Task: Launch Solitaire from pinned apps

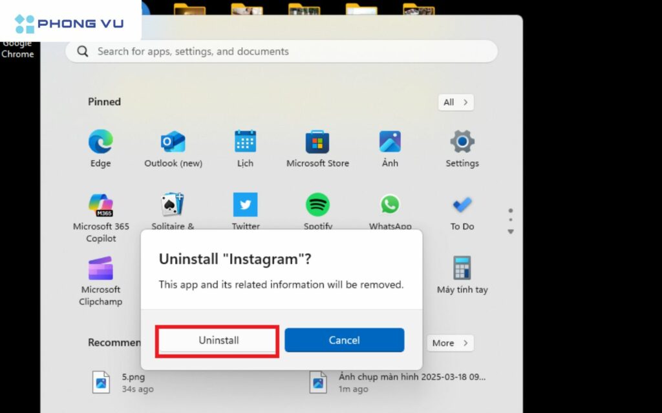Action: [x=173, y=204]
